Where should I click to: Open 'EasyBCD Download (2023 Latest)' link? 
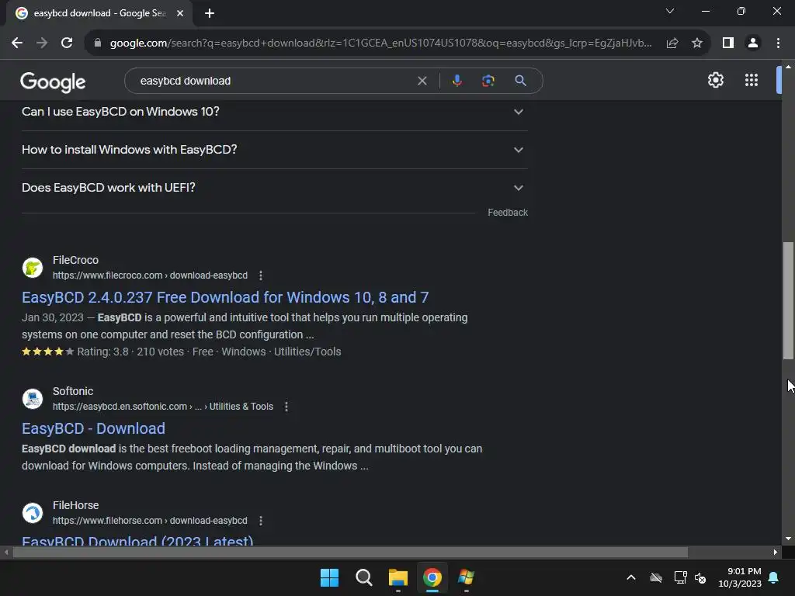pyautogui.click(x=137, y=540)
